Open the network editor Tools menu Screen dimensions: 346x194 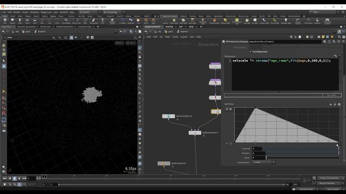click(175, 37)
